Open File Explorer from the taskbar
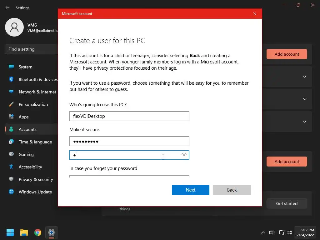Viewport: 320px width, 240px height. point(24,232)
